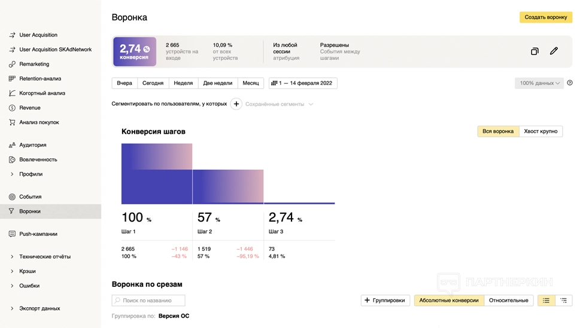Click the Группировки button
This screenshot has height=328, width=583.
(x=385, y=301)
